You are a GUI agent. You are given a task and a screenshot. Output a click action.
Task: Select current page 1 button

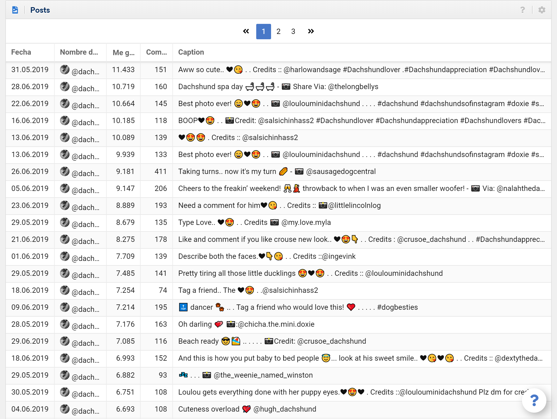click(x=263, y=31)
